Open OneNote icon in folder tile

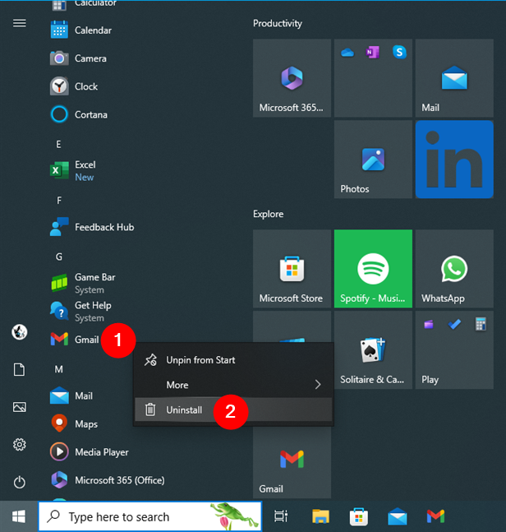click(x=373, y=53)
